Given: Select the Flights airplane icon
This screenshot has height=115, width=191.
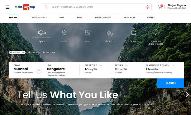Looking at the screenshot, I should point(42,33).
